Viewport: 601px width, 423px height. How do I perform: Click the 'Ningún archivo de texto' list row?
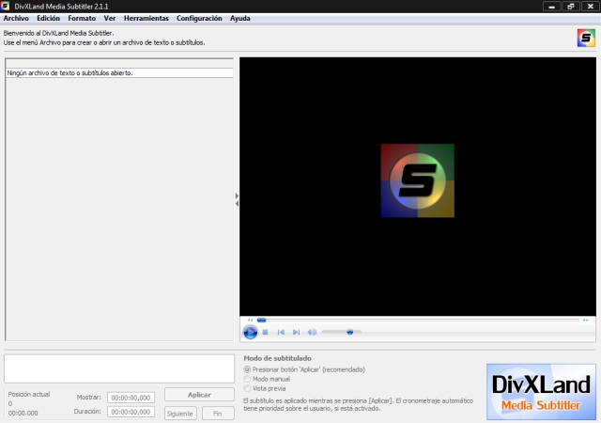pyautogui.click(x=119, y=73)
